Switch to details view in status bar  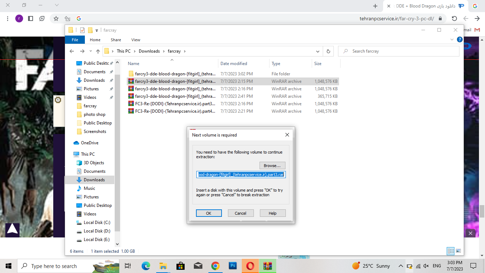click(x=451, y=251)
